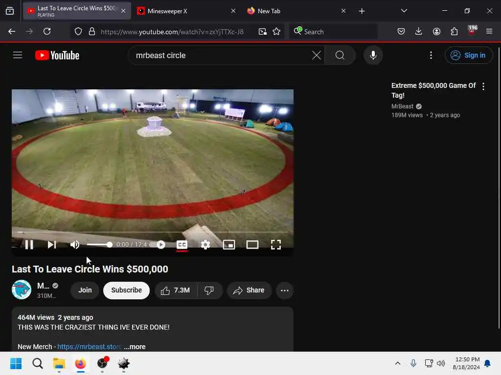This screenshot has width=501, height=375.
Task: Clear the search text 'mrbeast circle'
Action: tap(317, 55)
